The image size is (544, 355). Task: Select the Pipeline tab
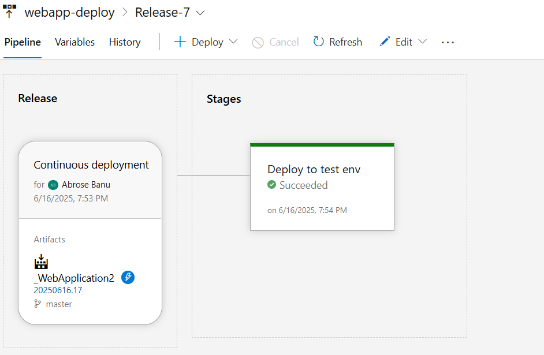[x=23, y=42]
